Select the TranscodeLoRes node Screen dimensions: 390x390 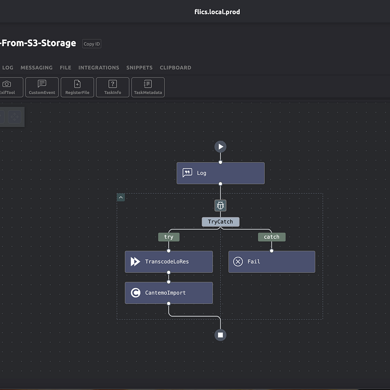point(169,262)
